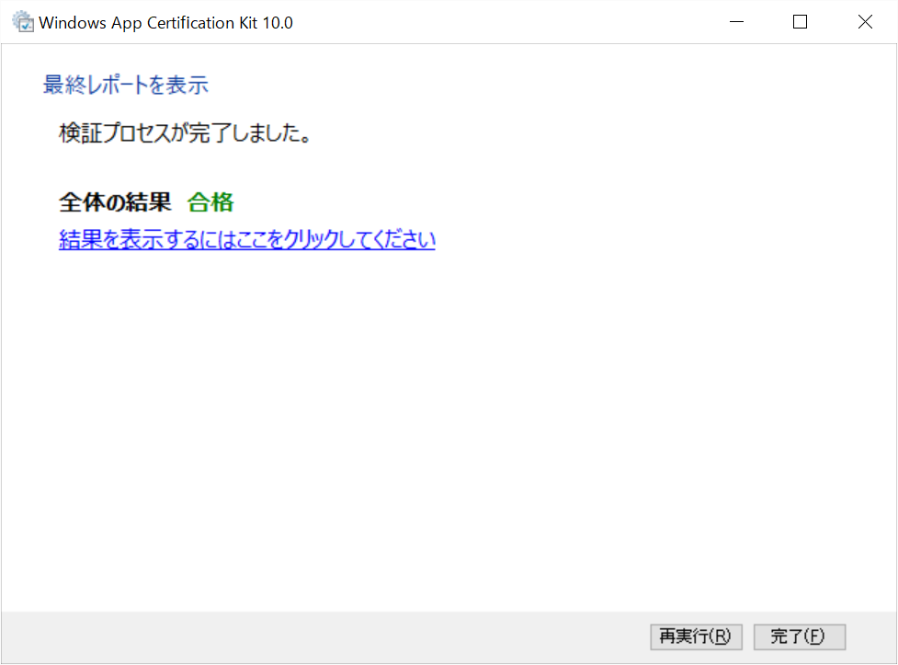Click the 検証プロセスが完了しました。 message

click(186, 133)
